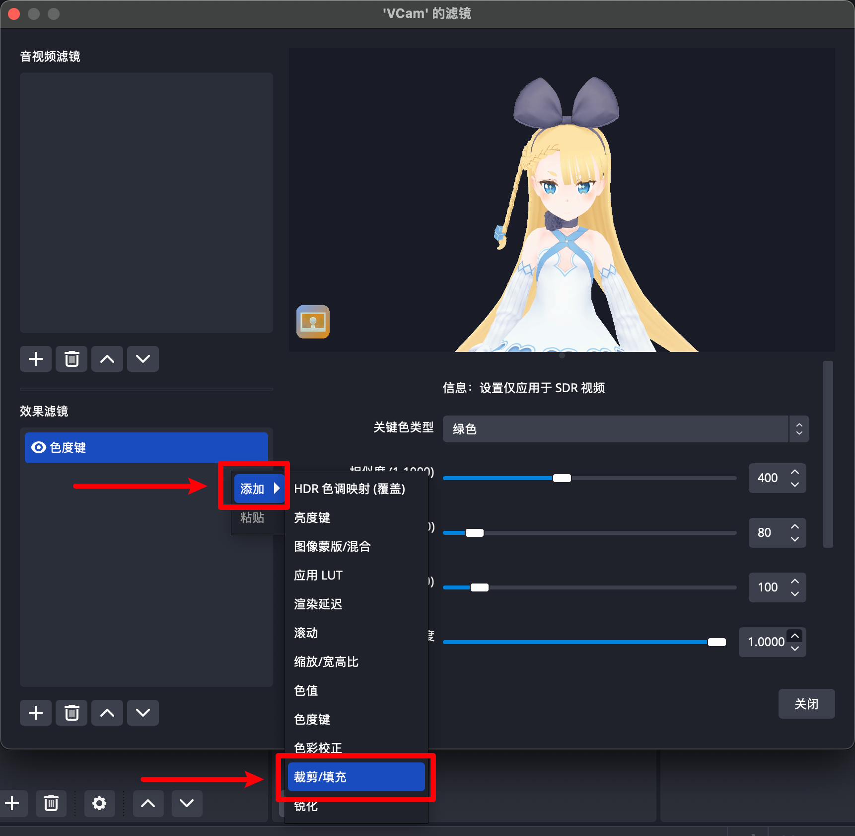The height and width of the screenshot is (836, 855).
Task: Move effect filter down in the list
Action: (143, 713)
